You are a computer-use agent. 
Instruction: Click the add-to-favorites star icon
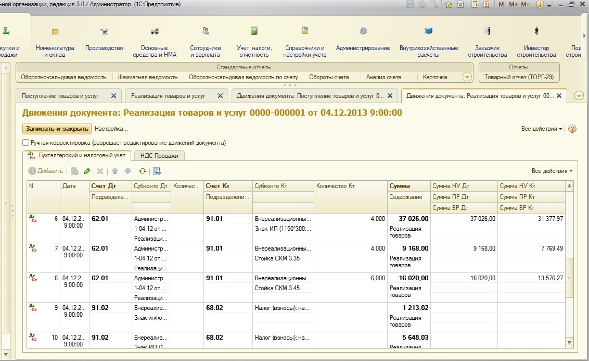449,4
